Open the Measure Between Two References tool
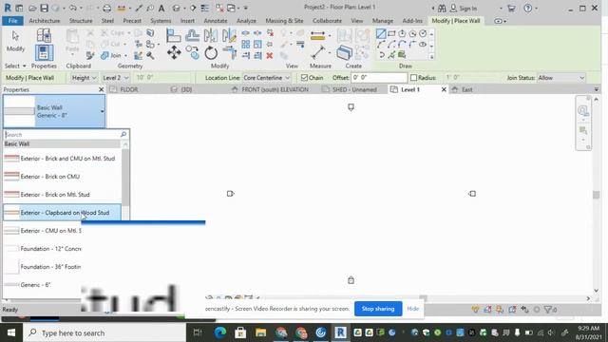 [x=318, y=36]
